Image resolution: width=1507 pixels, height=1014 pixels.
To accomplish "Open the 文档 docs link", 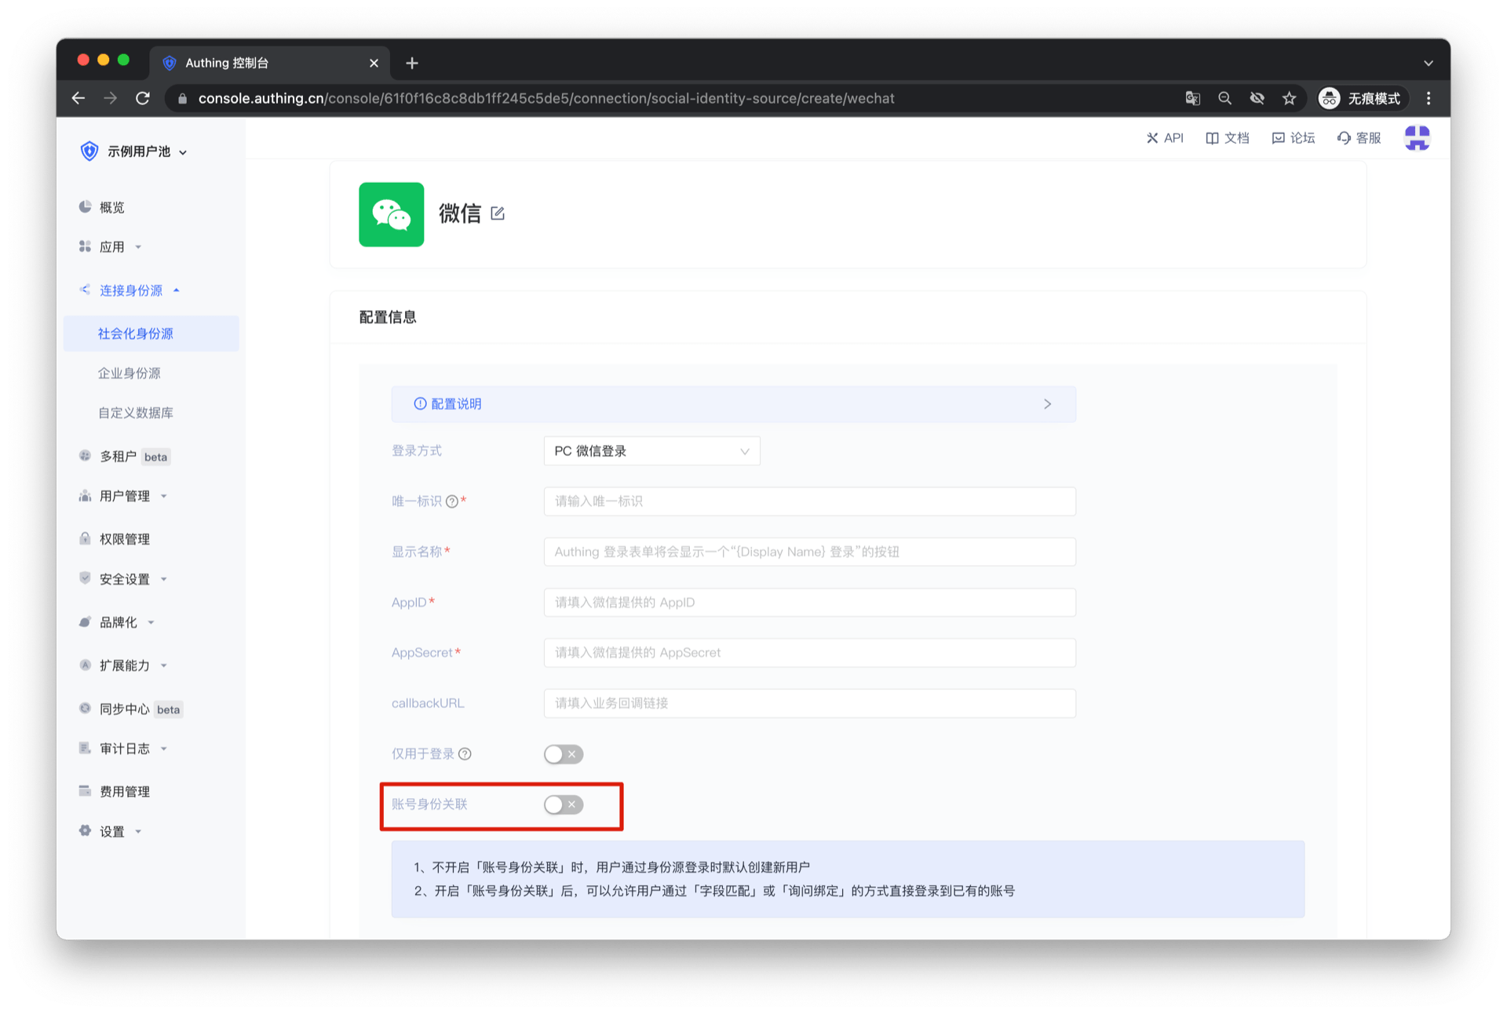I will tap(1228, 138).
